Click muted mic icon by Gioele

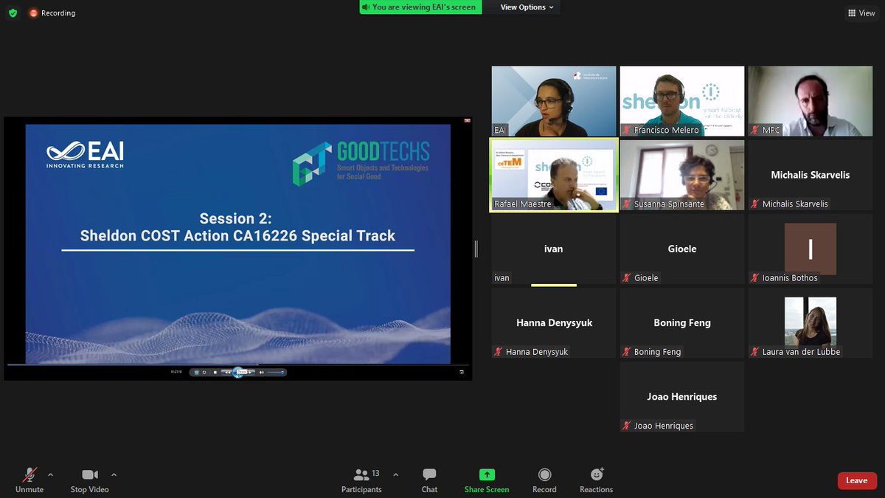[627, 277]
